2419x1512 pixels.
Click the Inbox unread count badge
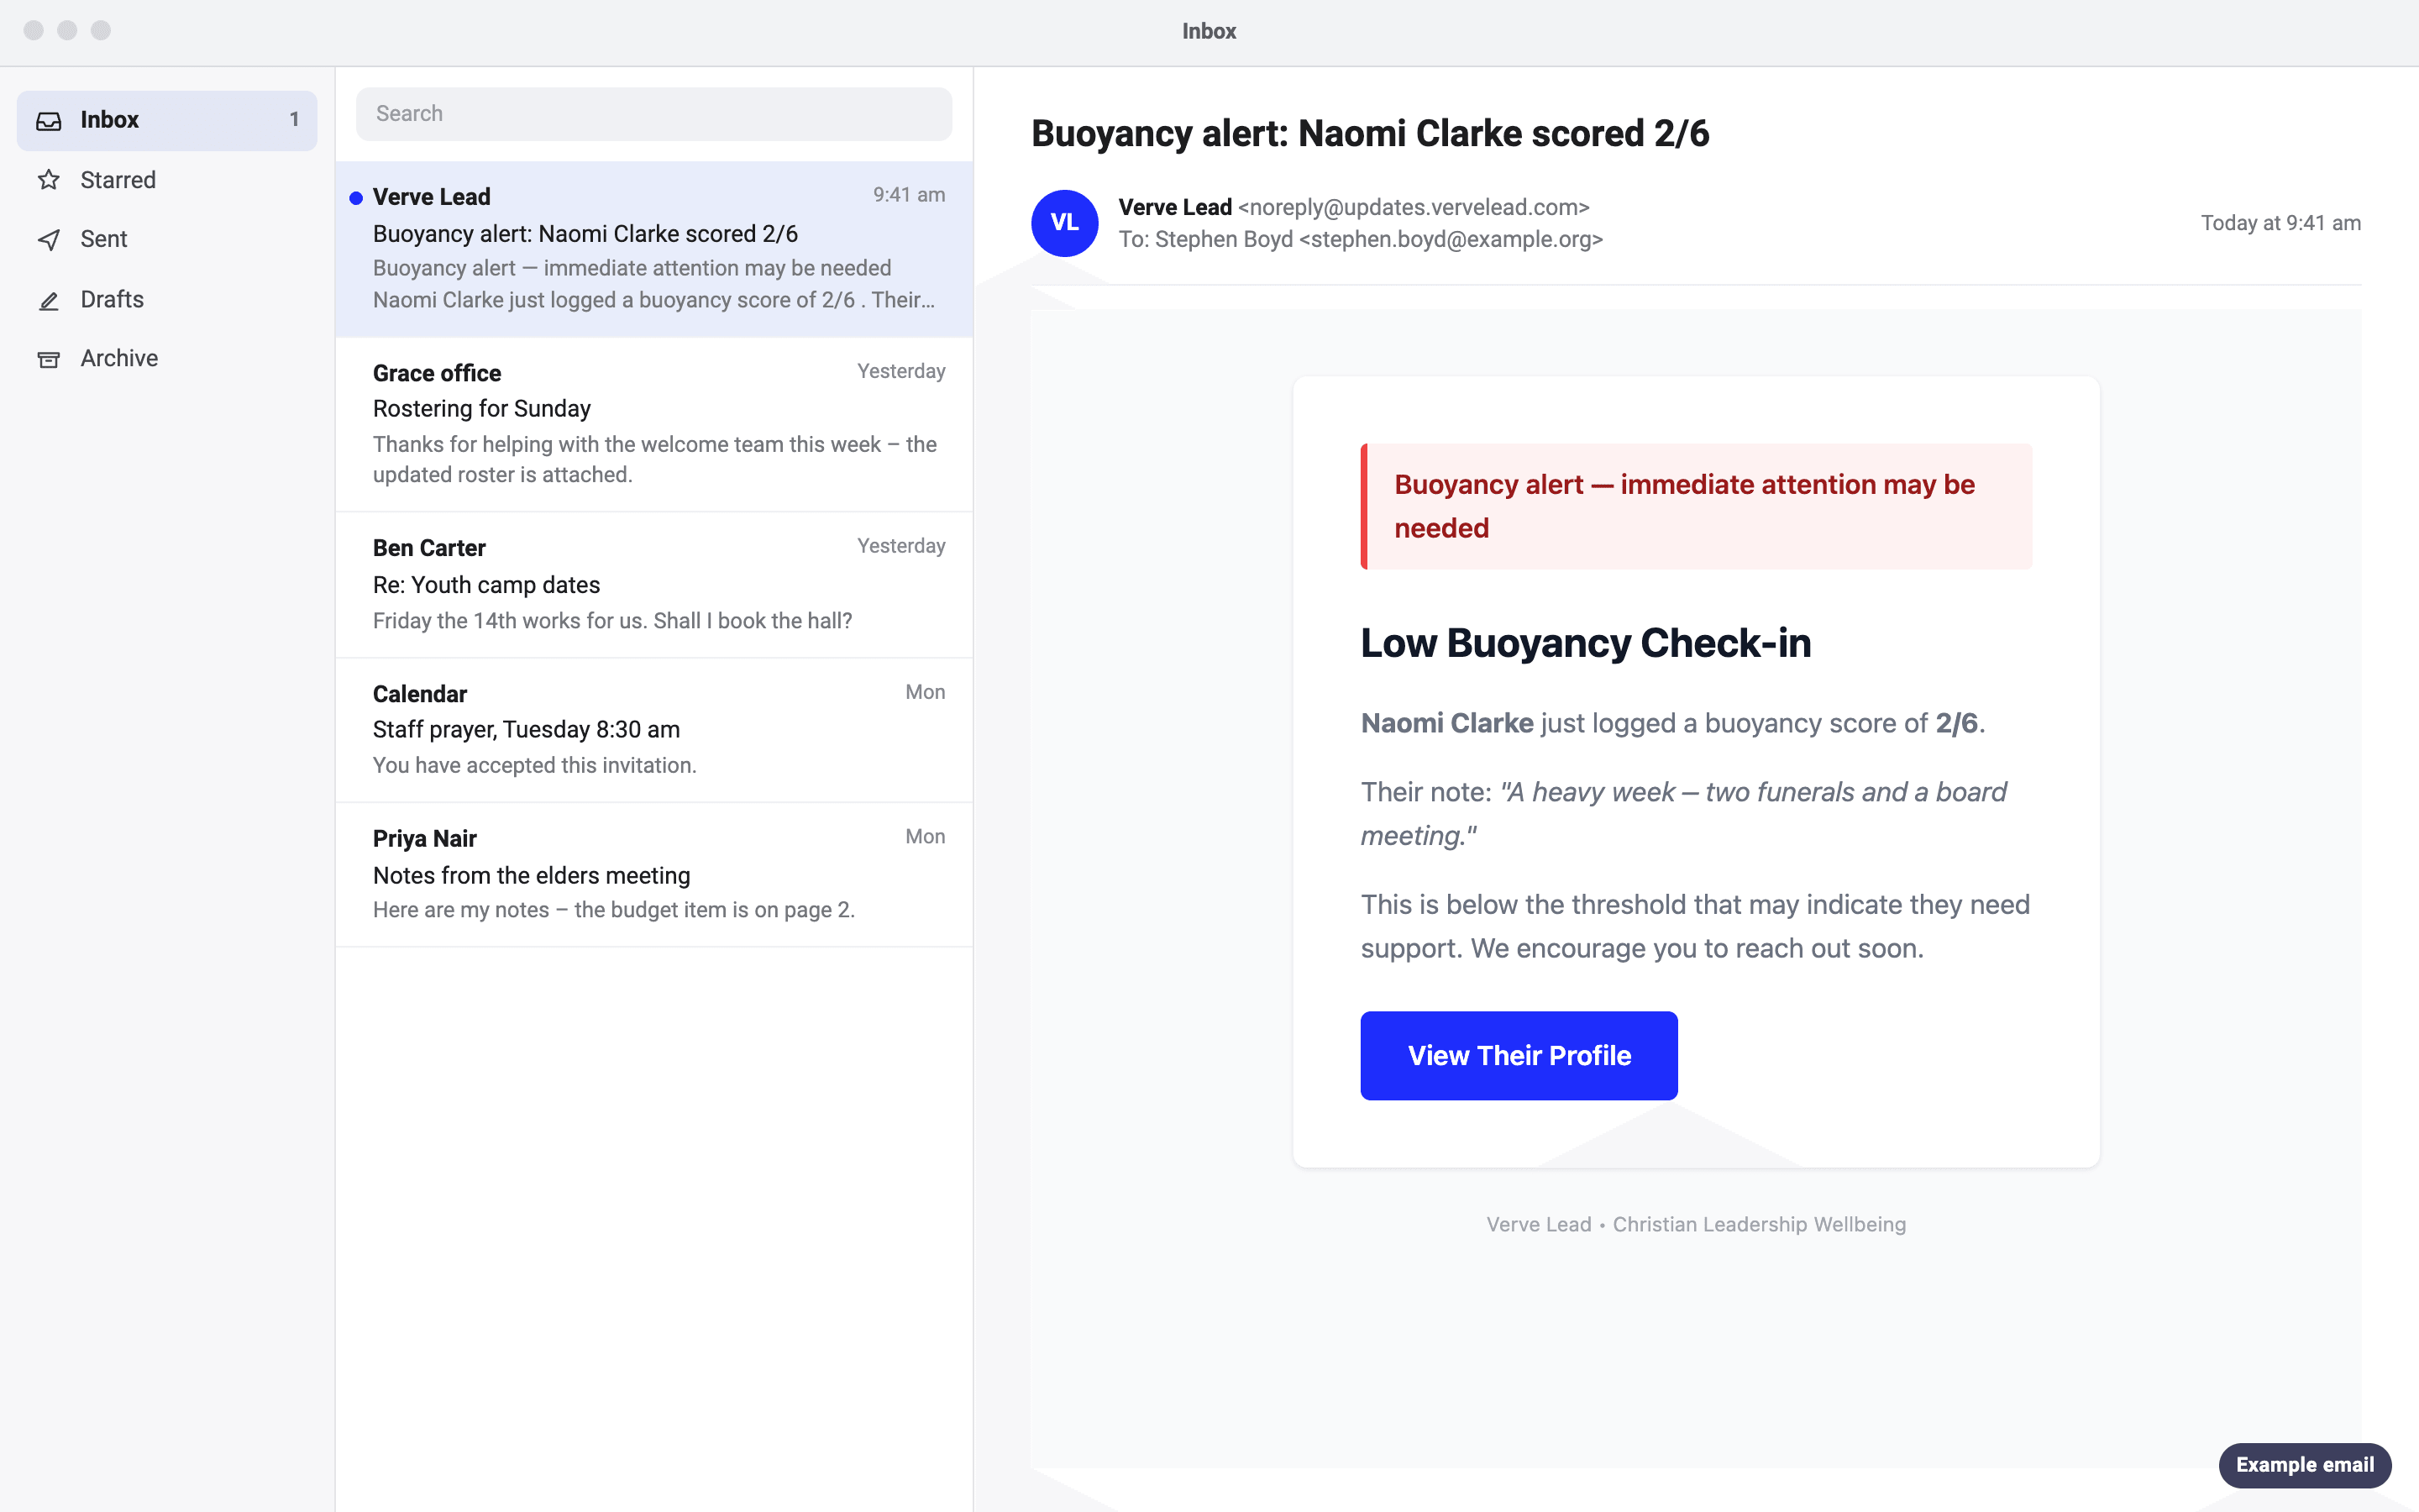294,120
